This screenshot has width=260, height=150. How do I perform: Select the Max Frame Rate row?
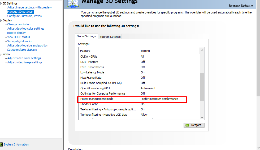(x=139, y=78)
